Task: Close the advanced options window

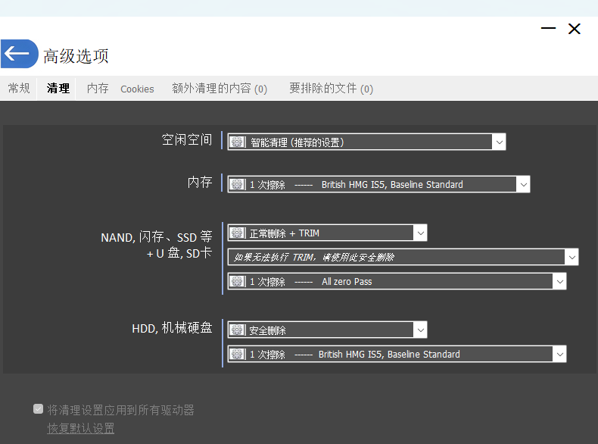Action: (575, 29)
